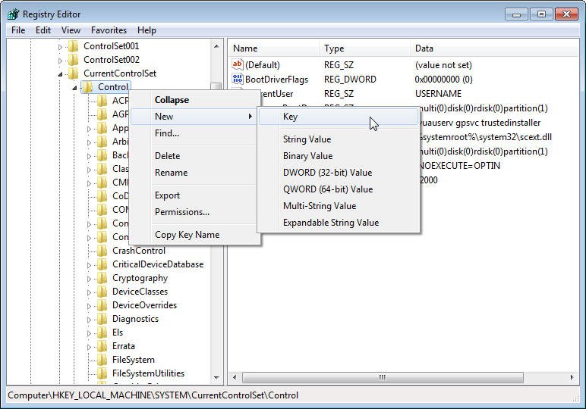Click the Errata folder icon
Viewport: 586px width, 409px height.
(x=102, y=346)
